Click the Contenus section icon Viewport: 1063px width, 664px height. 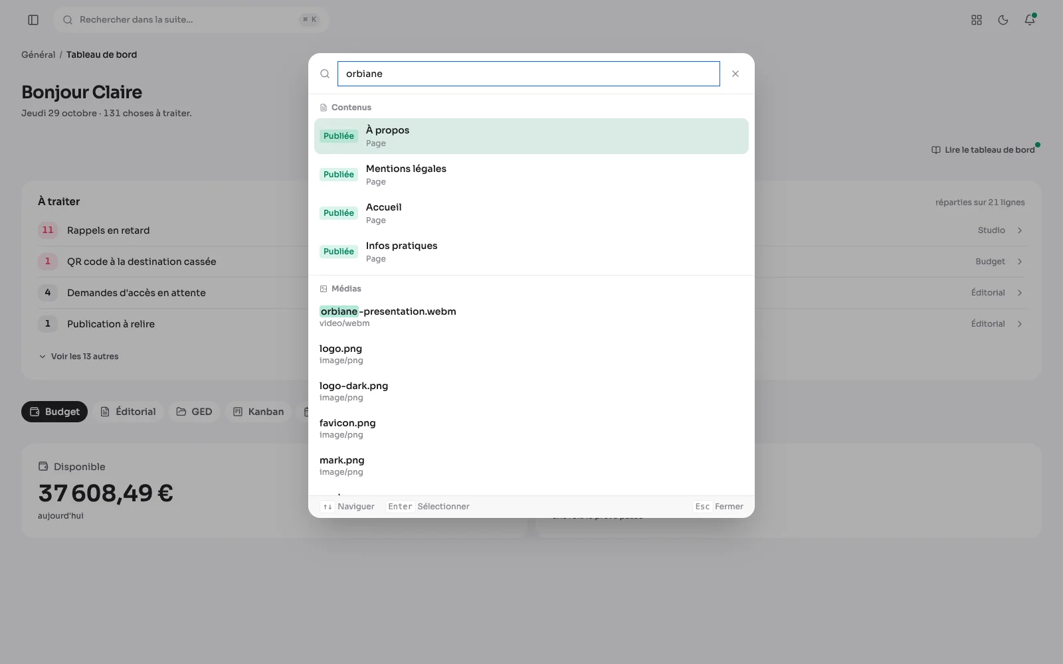tap(324, 108)
